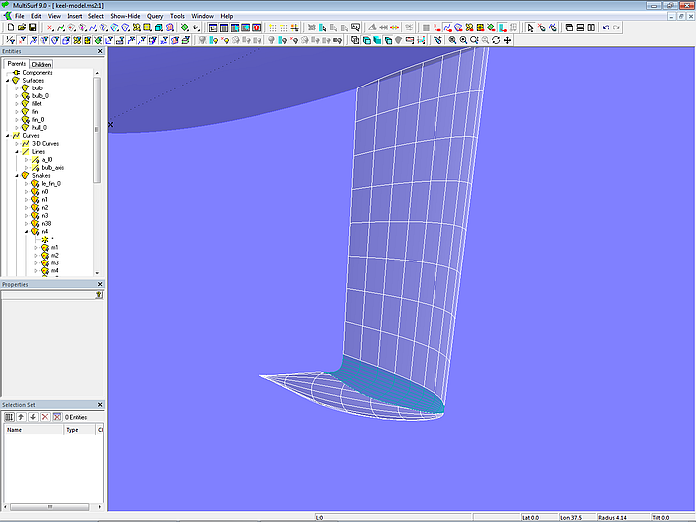Expand the 3-D Curves node

click(x=16, y=144)
